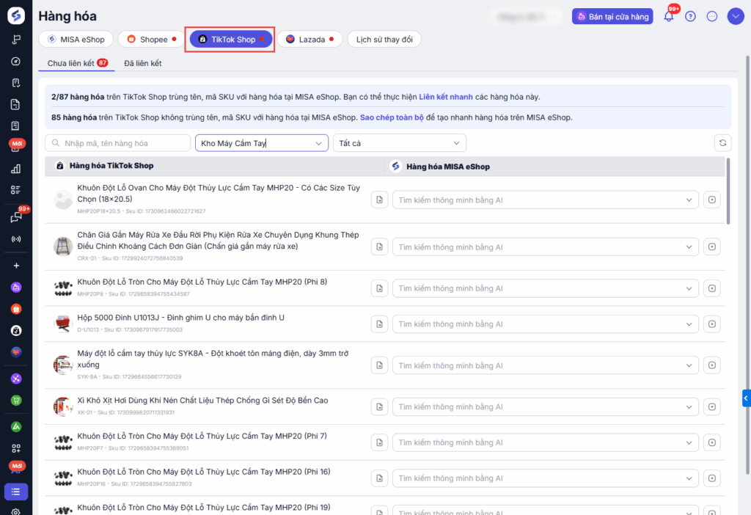Open AI search dropdown for SYK8A row
This screenshot has height=515, width=751.
pyautogui.click(x=546, y=365)
